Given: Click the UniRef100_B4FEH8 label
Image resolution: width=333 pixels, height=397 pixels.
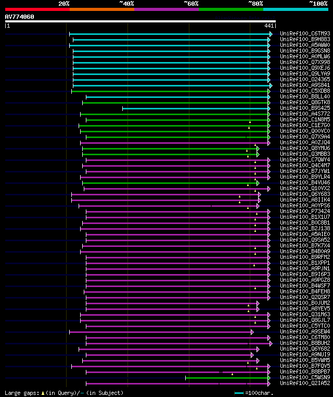Looking at the screenshot, I should [x=305, y=291].
